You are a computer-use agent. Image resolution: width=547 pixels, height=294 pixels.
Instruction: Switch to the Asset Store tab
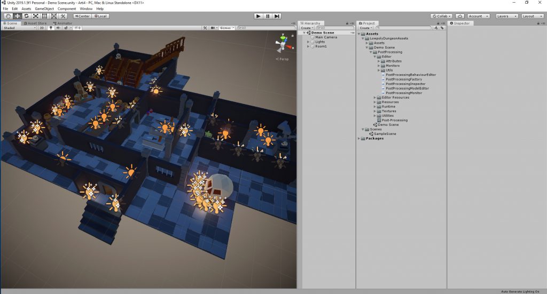pos(35,23)
